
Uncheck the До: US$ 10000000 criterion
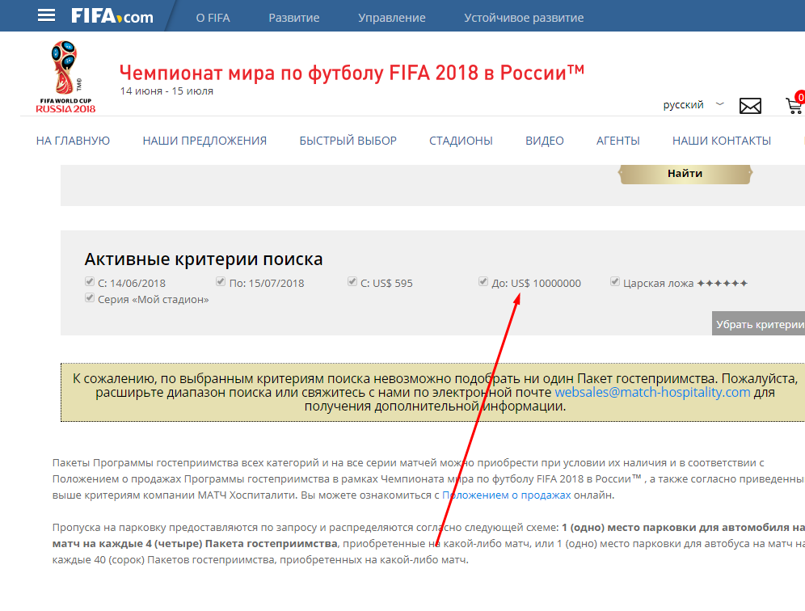click(x=483, y=281)
